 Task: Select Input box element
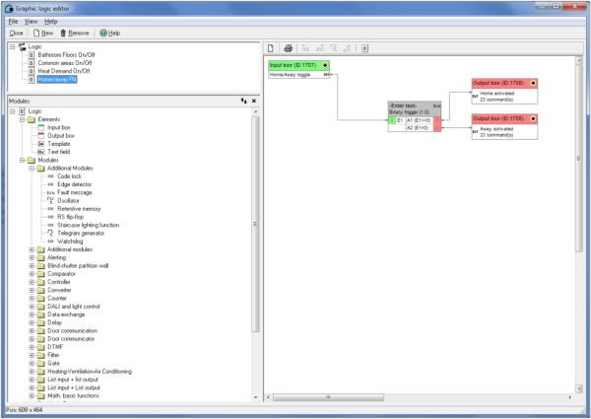[58, 127]
